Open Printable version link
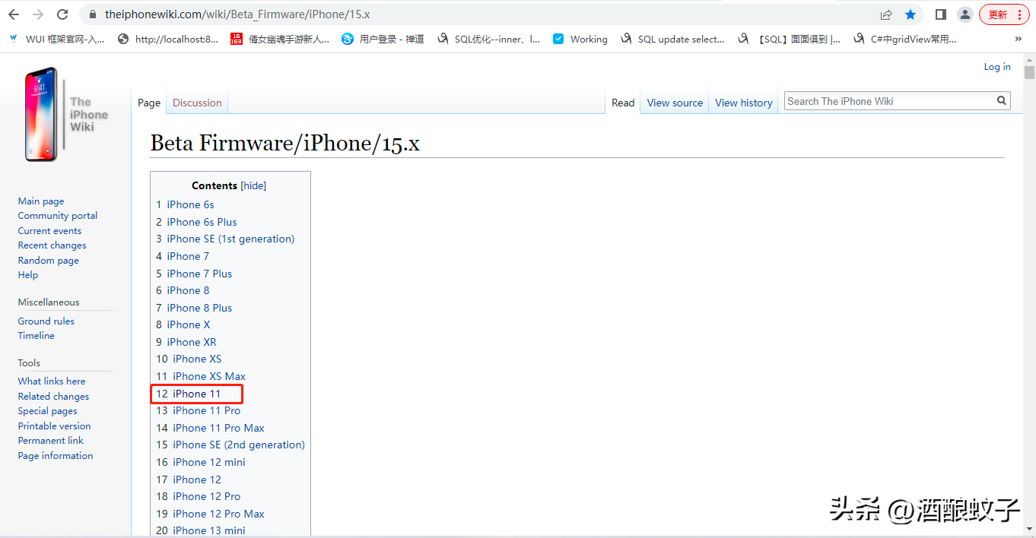This screenshot has height=538, width=1036. coord(54,426)
